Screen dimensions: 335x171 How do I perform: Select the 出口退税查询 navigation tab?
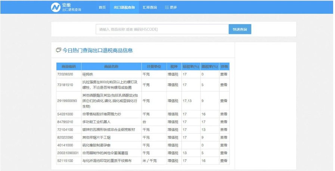[x=124, y=7]
